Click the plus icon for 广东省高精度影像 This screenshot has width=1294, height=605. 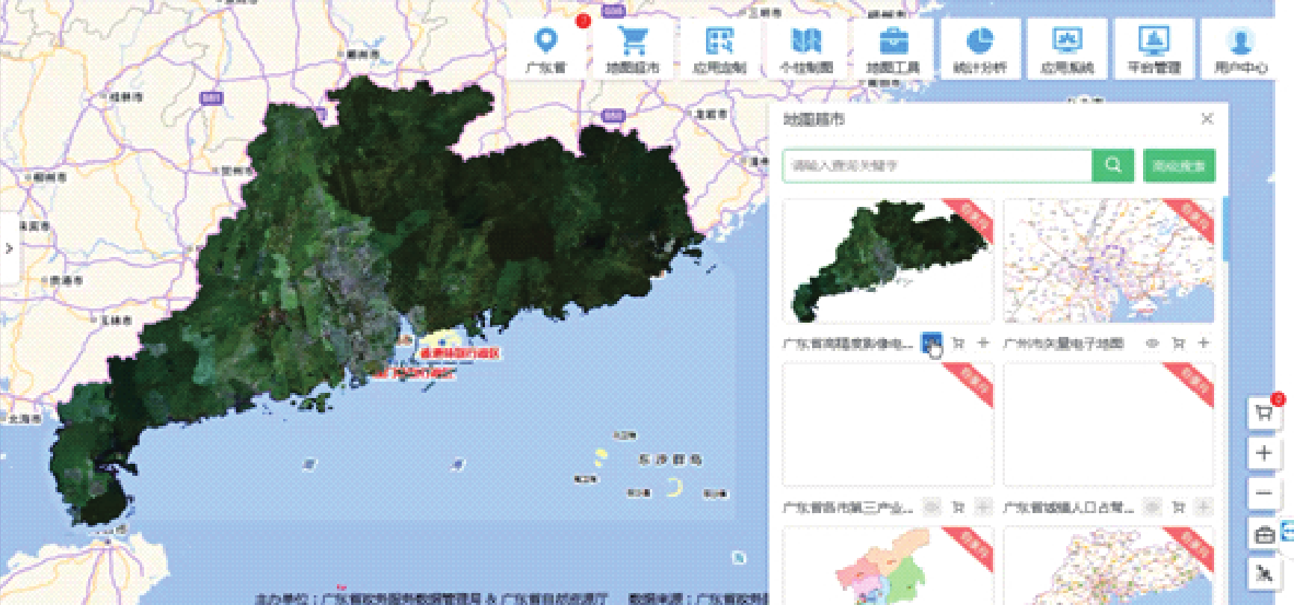pos(983,343)
